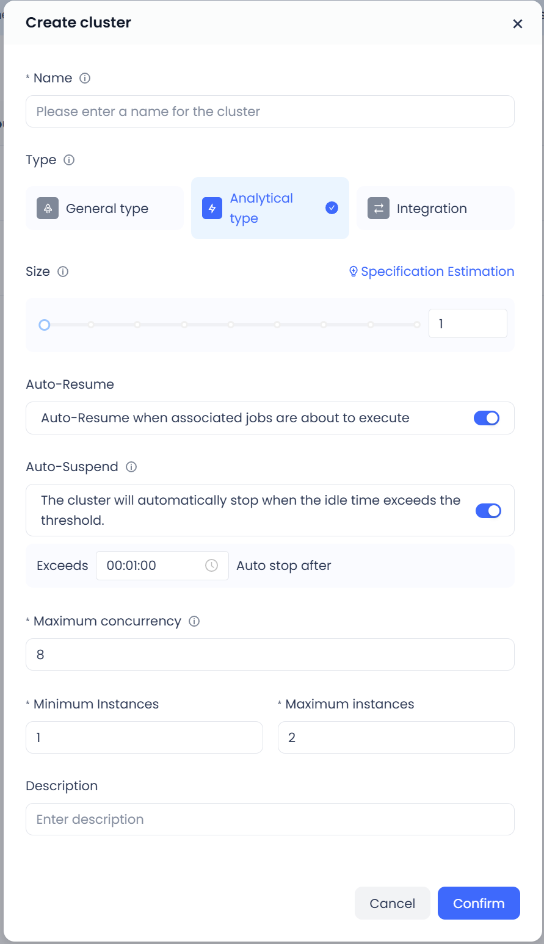This screenshot has width=544, height=944.
Task: Click the info icon beside Type label
Action: tap(69, 160)
